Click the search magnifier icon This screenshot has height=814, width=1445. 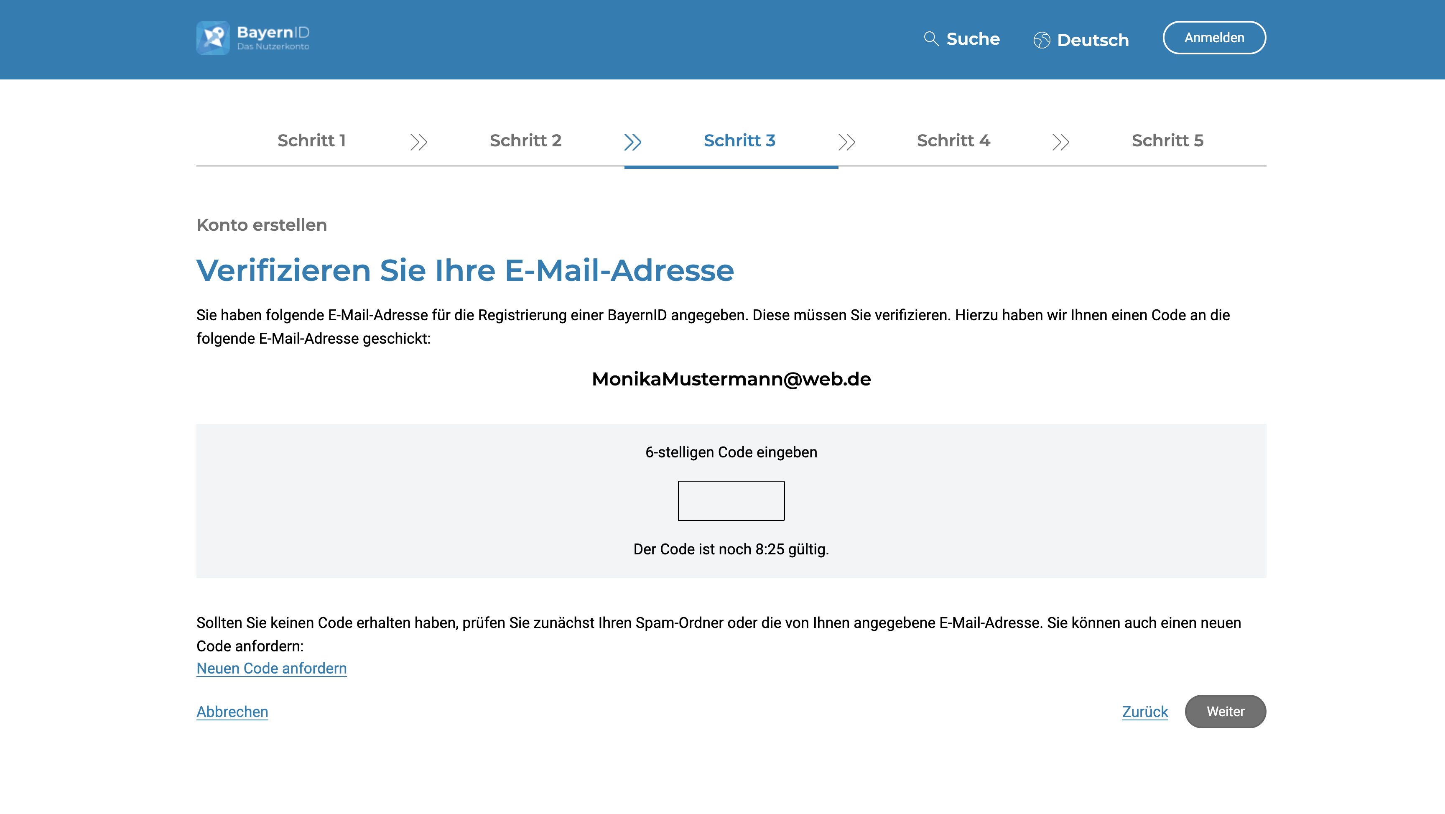(931, 39)
